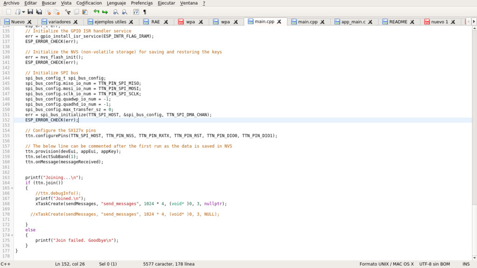This screenshot has height=268, width=477.
Task: Switch to the variadores tab
Action: click(60, 22)
